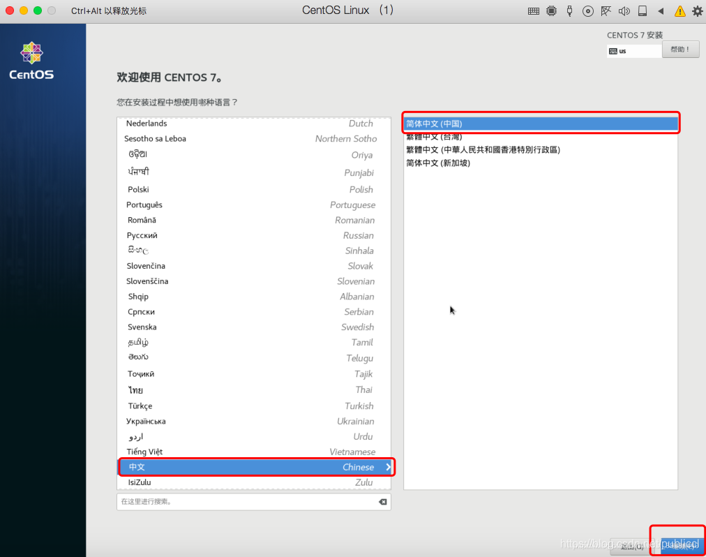The height and width of the screenshot is (557, 706).
Task: Clear the search field with the backspace icon
Action: [383, 502]
